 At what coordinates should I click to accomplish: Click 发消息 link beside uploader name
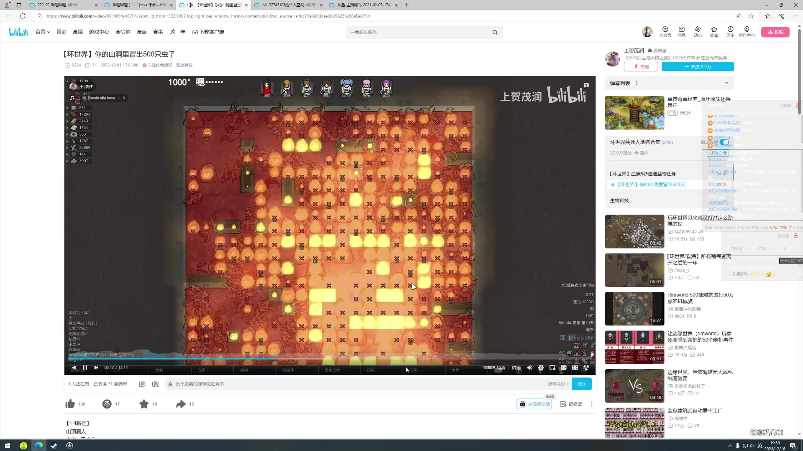pos(657,51)
